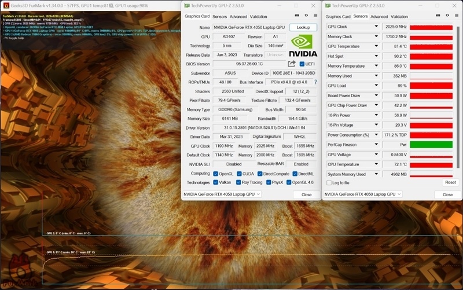Open GPU selector dropdown in Sensors window
463x290 pixels.
(363, 194)
